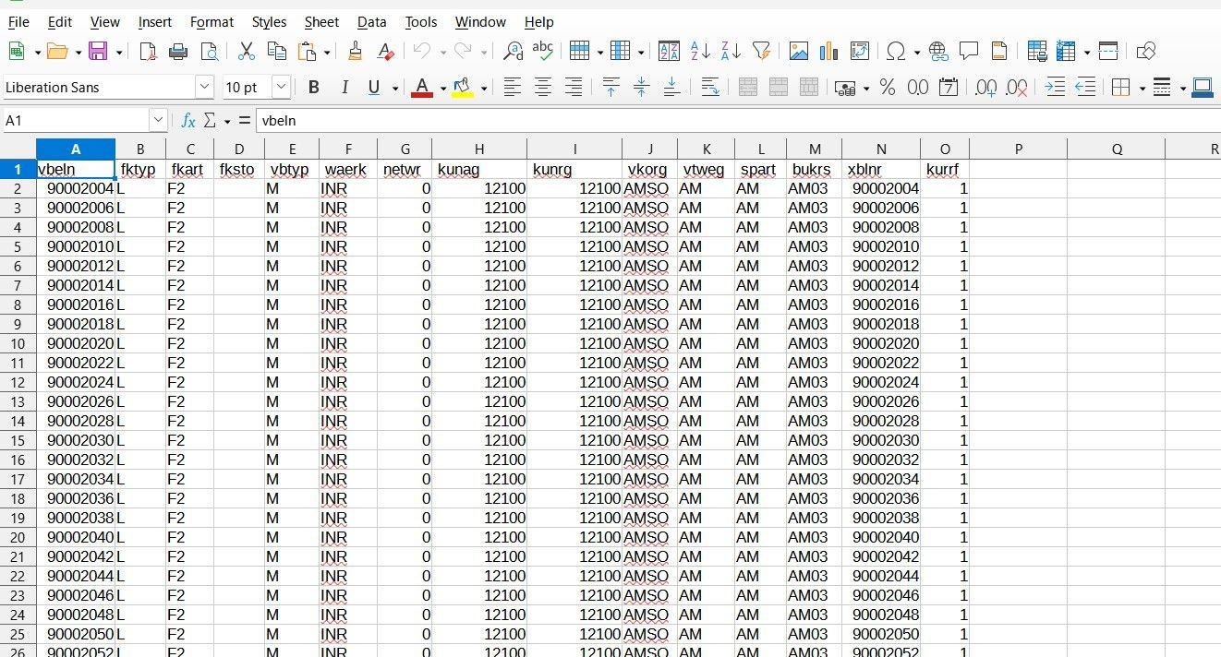Click into the formula input line
This screenshot has height=657, width=1221.
pos(737,121)
